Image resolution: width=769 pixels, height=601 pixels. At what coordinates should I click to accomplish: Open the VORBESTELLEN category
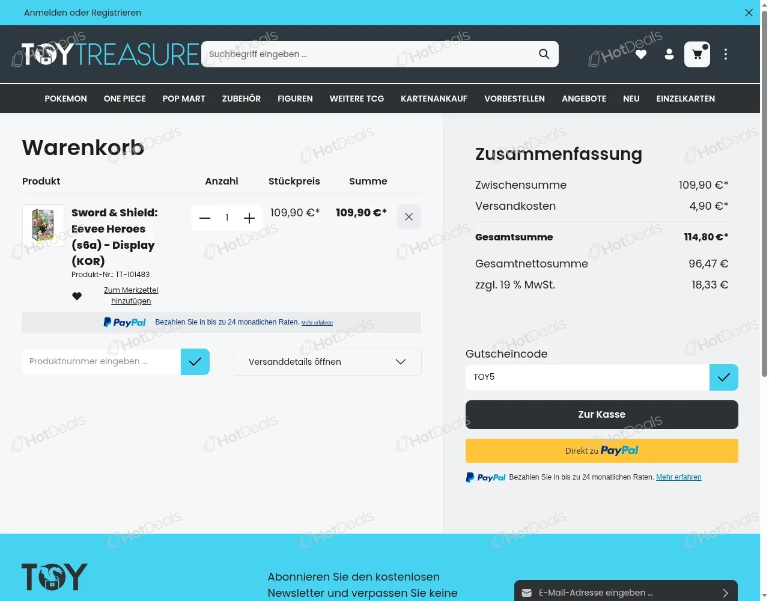[514, 99]
